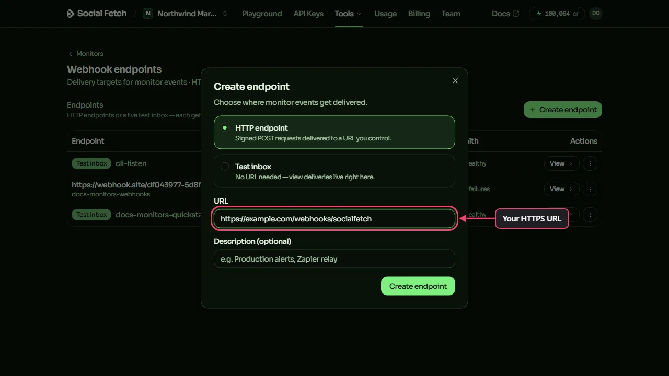Expand the Tools menu
The height and width of the screenshot is (376, 669).
pos(348,14)
